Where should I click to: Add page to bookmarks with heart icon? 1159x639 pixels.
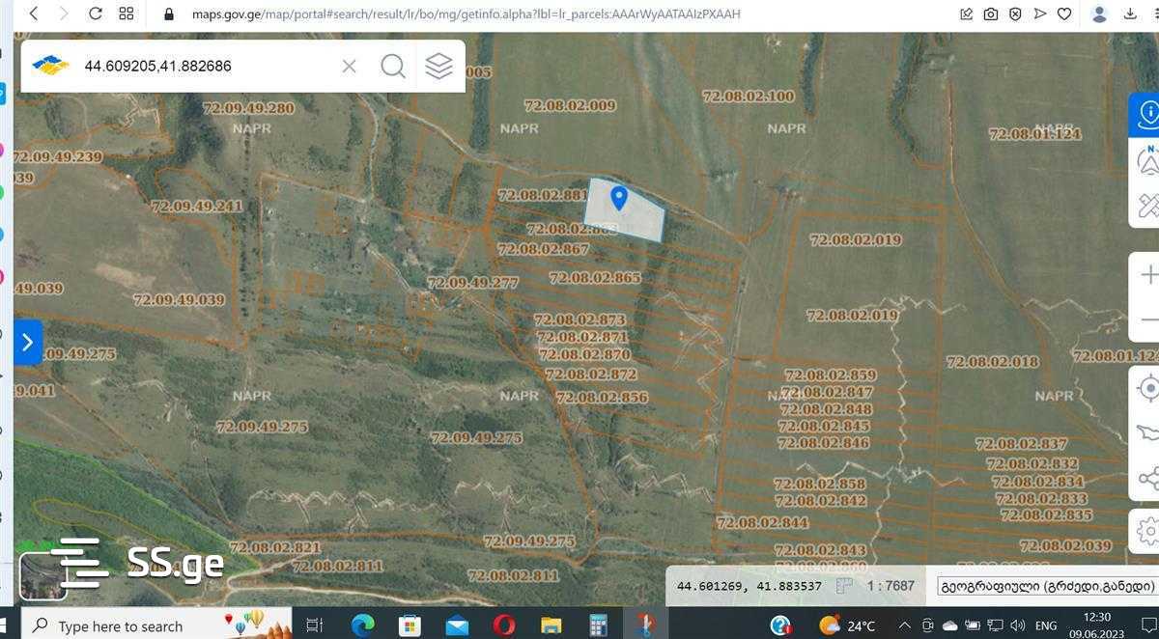tap(1064, 14)
